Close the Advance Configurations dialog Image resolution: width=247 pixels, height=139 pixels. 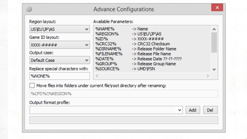(x=217, y=7)
